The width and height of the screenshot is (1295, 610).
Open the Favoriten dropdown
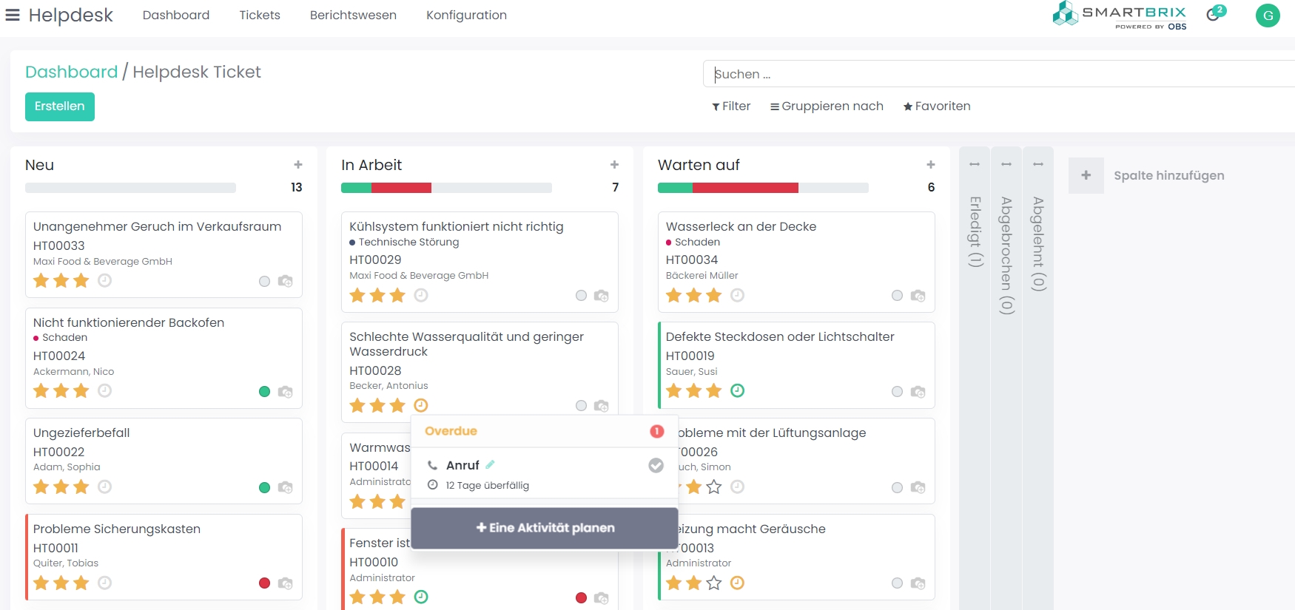point(936,106)
